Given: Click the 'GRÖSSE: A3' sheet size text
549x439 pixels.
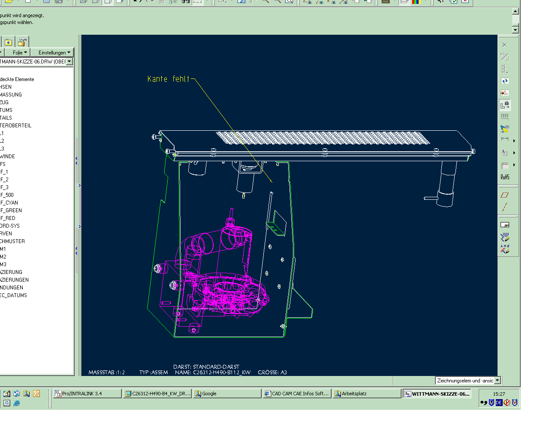Looking at the screenshot, I should click(272, 373).
